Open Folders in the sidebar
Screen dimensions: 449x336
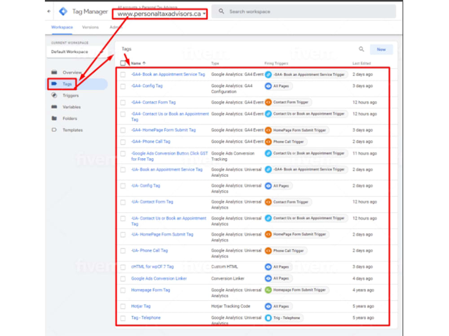click(x=70, y=118)
